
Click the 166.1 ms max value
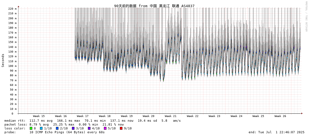[69, 121]
